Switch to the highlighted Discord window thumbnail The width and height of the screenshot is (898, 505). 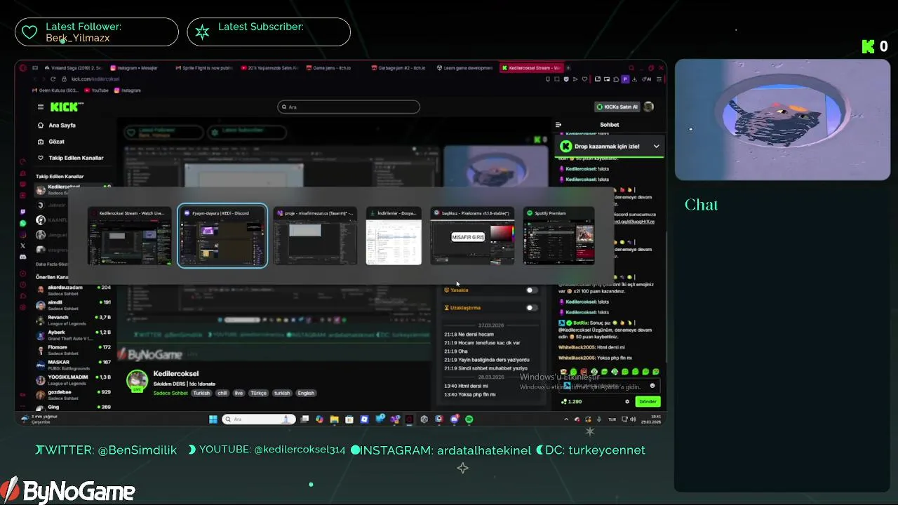[x=222, y=236]
